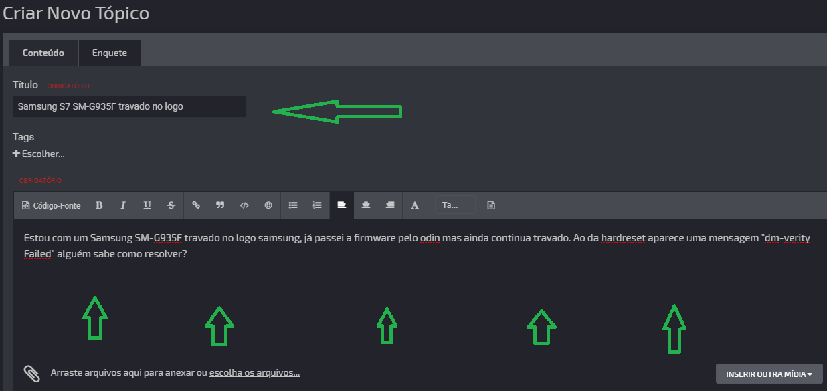This screenshot has height=391, width=827.
Task: Switch to the Conteúdo tab
Action: (43, 53)
